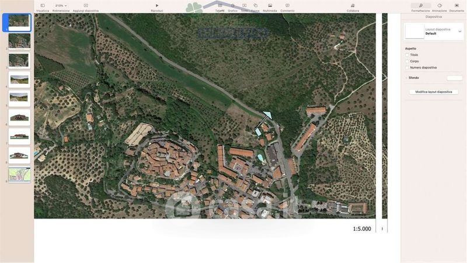Toggle the Numero diapositiva checkbox

click(x=407, y=68)
